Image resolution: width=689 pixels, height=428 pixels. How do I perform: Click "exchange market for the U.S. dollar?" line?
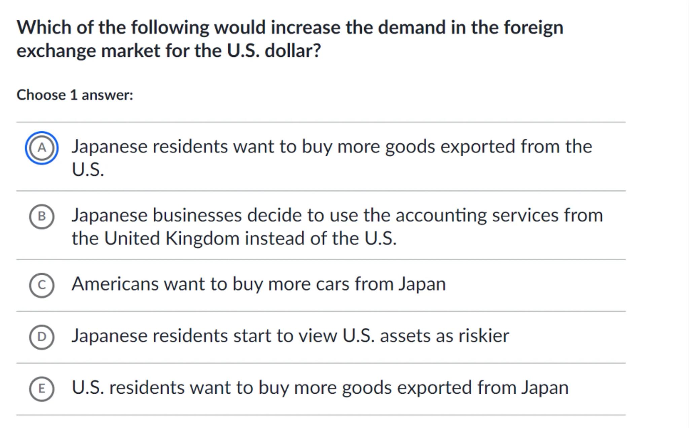pos(169,51)
